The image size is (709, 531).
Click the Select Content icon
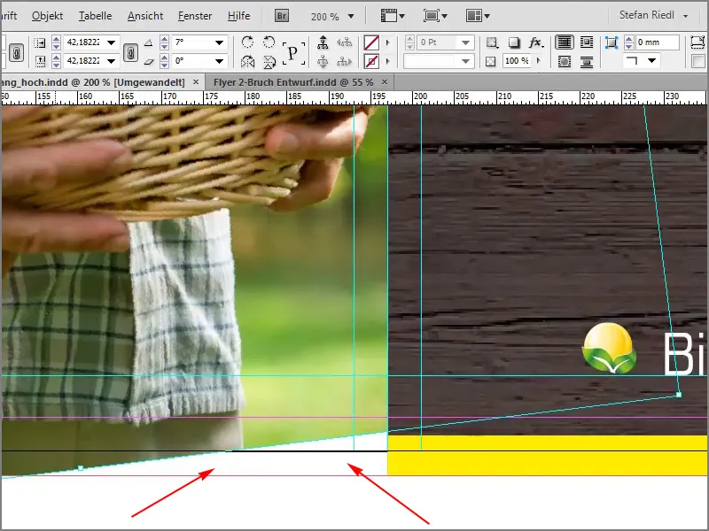click(x=323, y=61)
